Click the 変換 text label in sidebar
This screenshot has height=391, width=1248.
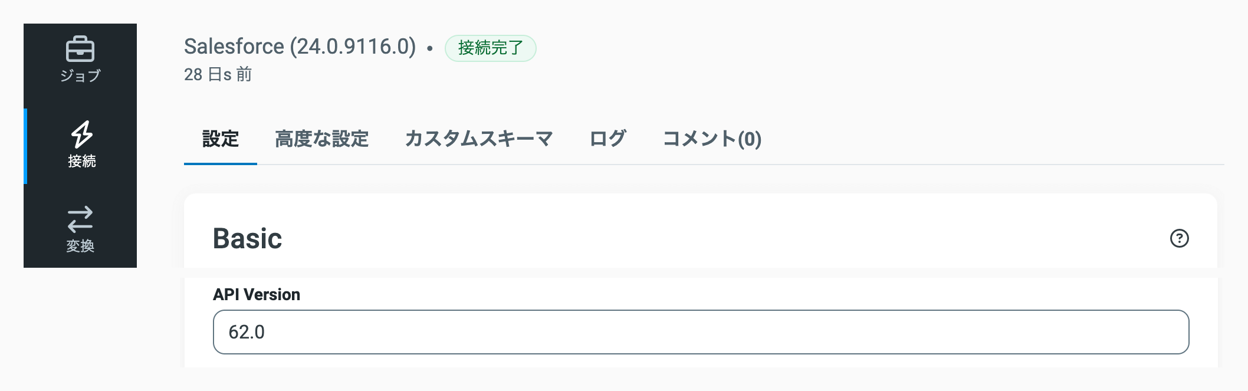pos(80,245)
